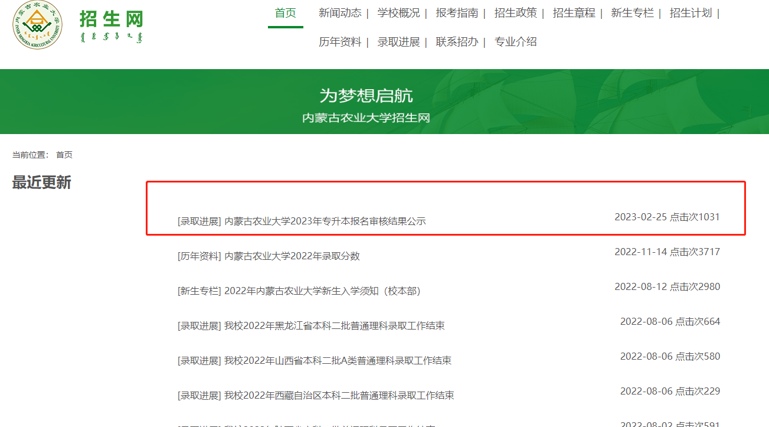Click 首页 in the breadcrumb trail
The height and width of the screenshot is (427, 769).
[x=64, y=155]
